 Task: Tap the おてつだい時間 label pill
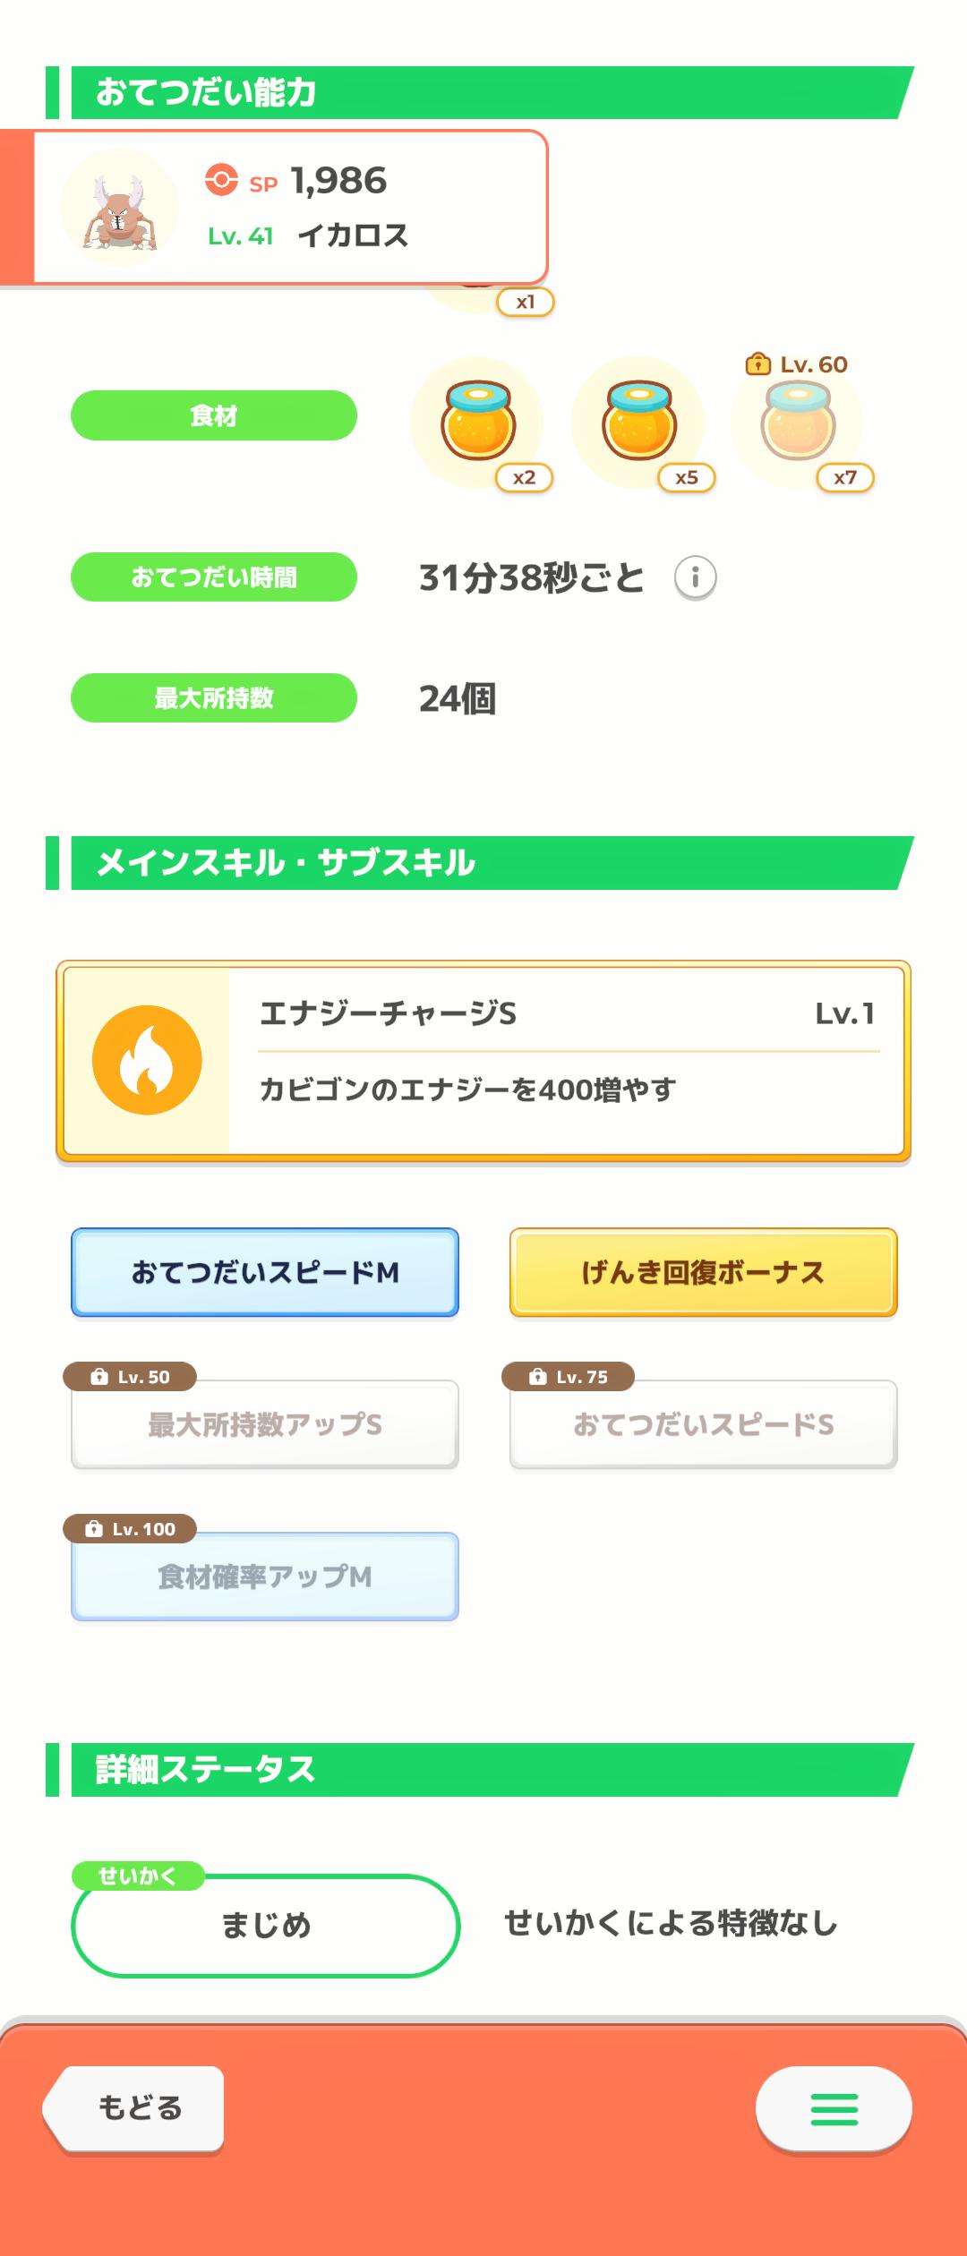click(x=214, y=577)
